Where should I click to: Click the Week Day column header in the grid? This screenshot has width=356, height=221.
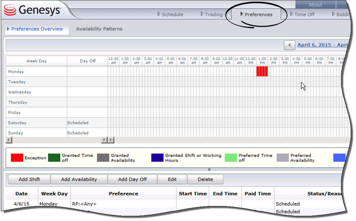pos(36,61)
